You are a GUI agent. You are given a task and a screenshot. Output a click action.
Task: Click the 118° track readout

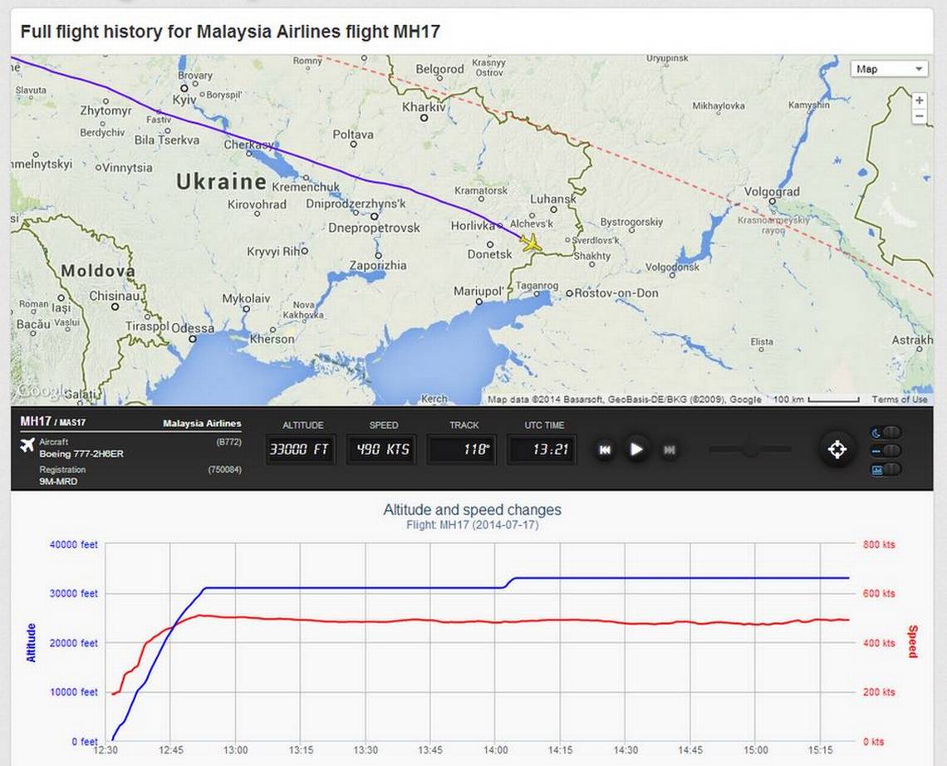(x=461, y=449)
